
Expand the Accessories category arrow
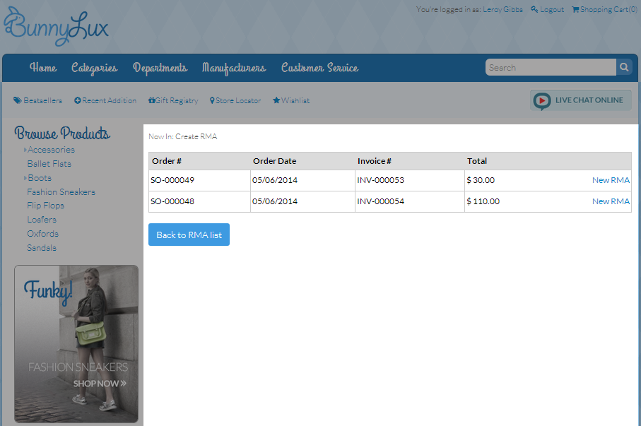click(25, 150)
